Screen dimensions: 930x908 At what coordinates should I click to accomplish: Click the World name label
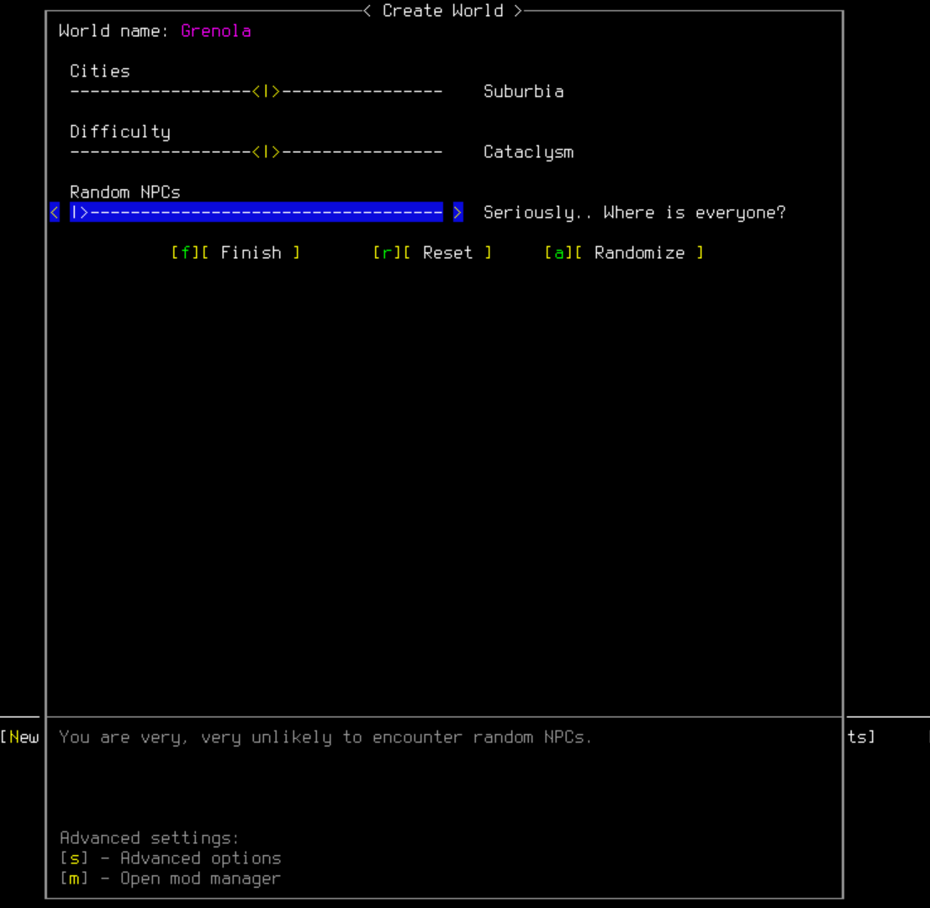[114, 31]
